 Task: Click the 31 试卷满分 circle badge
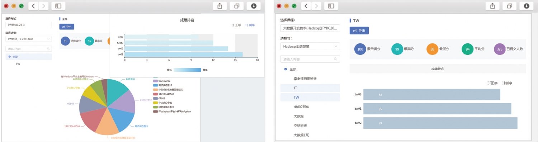click(65, 41)
